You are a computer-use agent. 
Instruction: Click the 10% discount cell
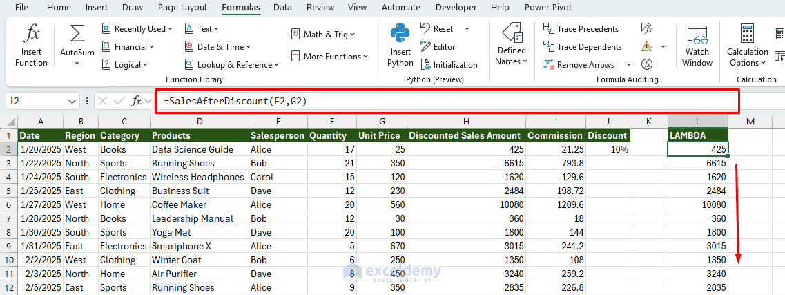(x=608, y=149)
